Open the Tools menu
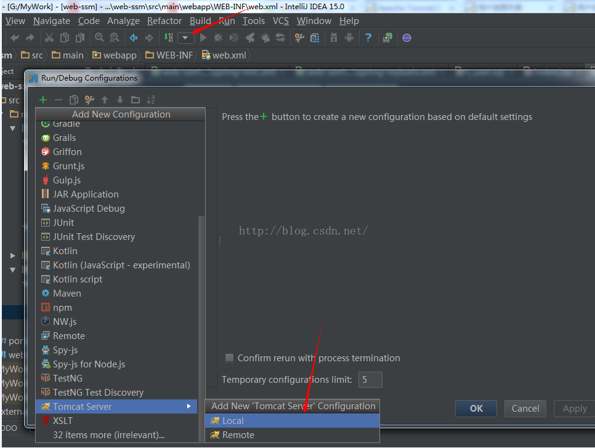Viewport: 595px width, 448px height. click(x=254, y=21)
